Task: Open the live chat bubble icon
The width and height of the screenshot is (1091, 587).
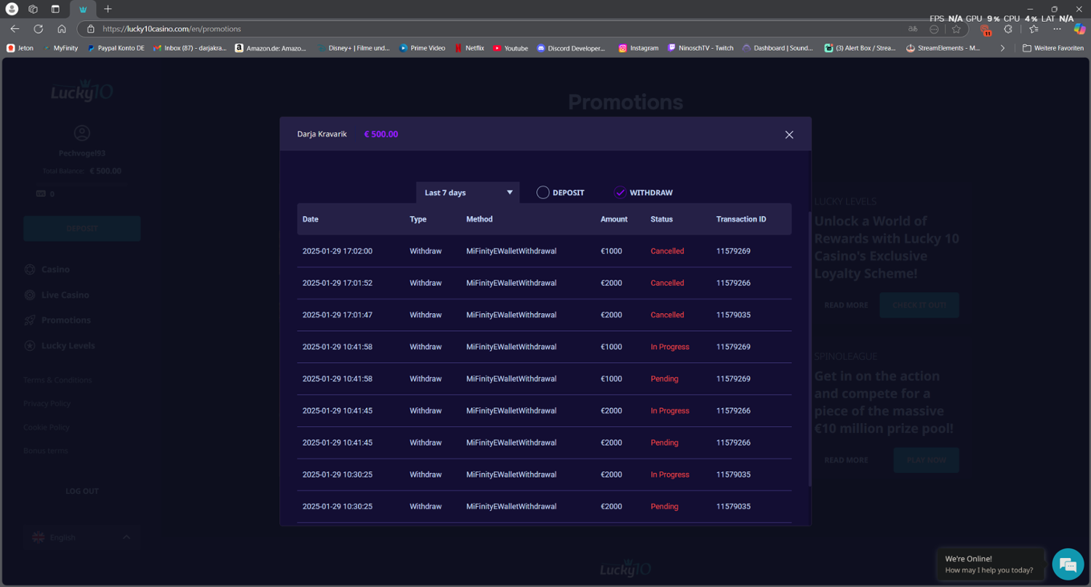Action: click(1068, 564)
